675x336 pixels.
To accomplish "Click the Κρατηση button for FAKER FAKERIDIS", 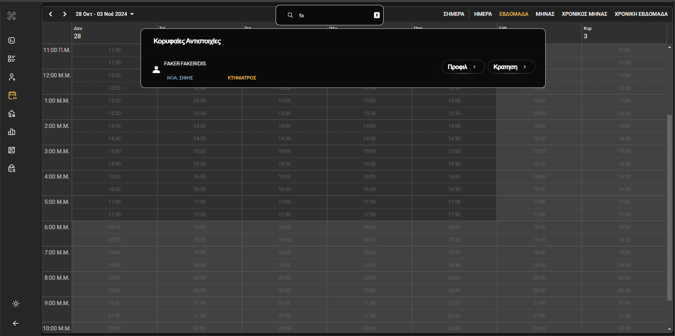I will (x=510, y=67).
